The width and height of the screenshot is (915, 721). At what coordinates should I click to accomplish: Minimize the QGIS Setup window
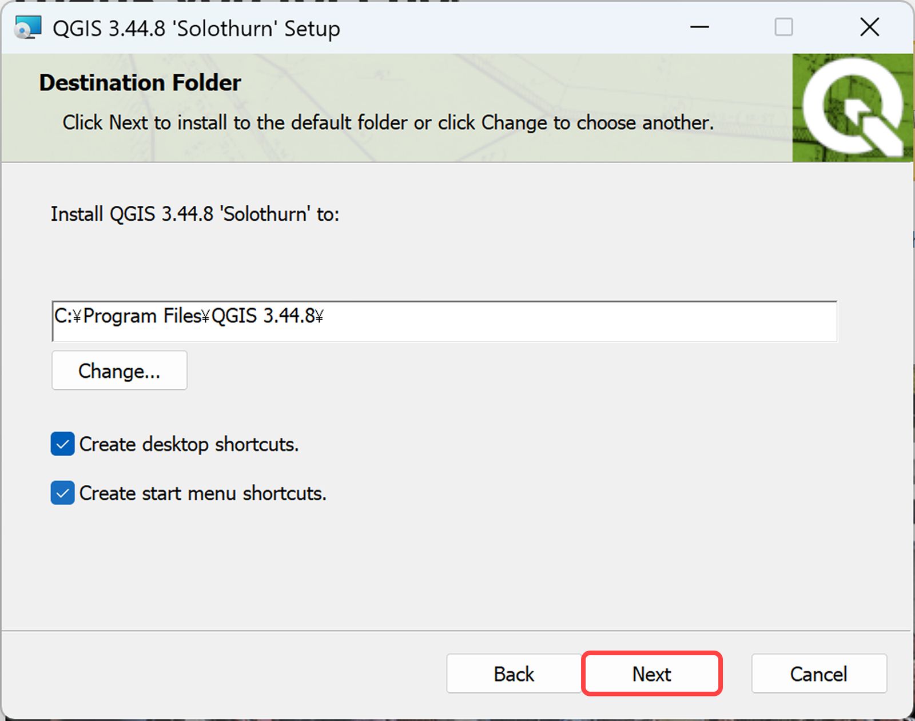699,27
